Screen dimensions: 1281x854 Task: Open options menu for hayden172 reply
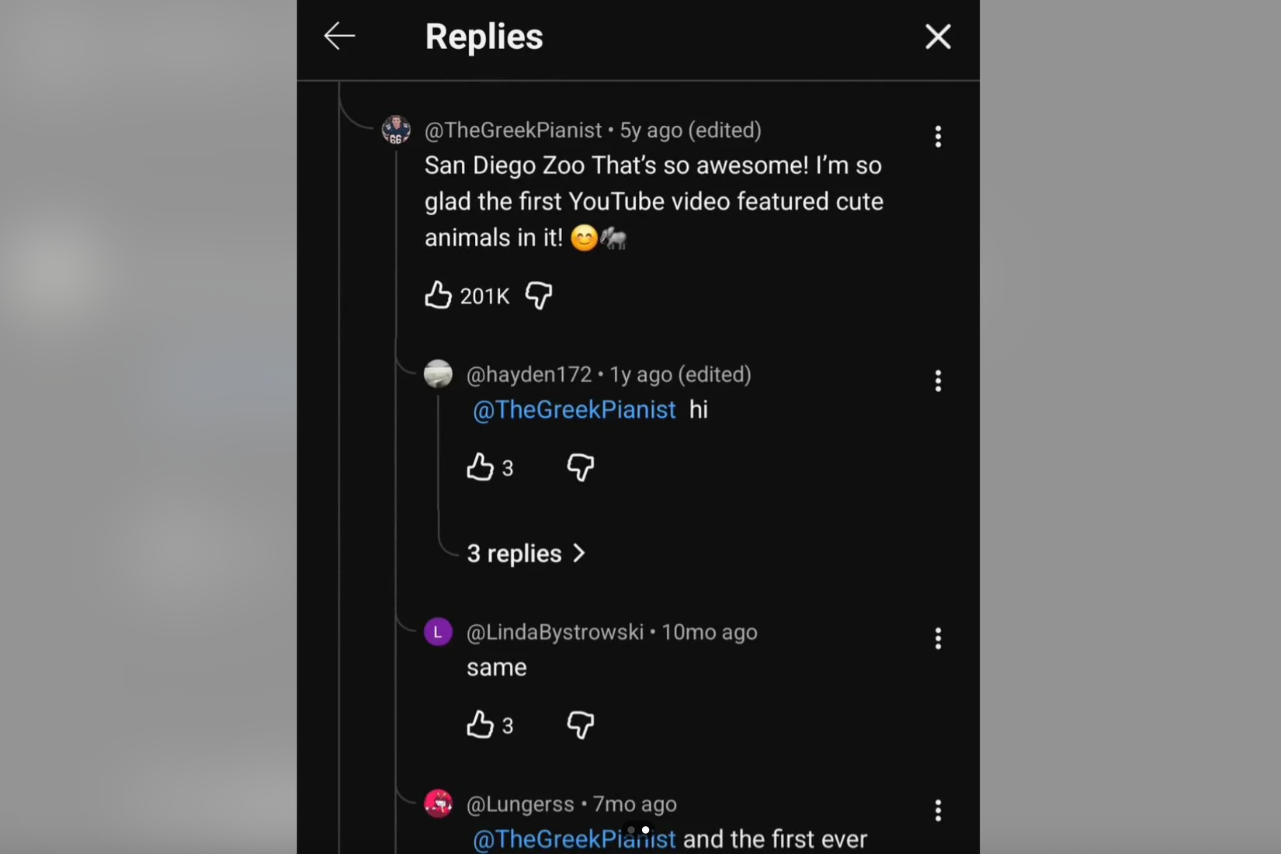click(x=938, y=380)
